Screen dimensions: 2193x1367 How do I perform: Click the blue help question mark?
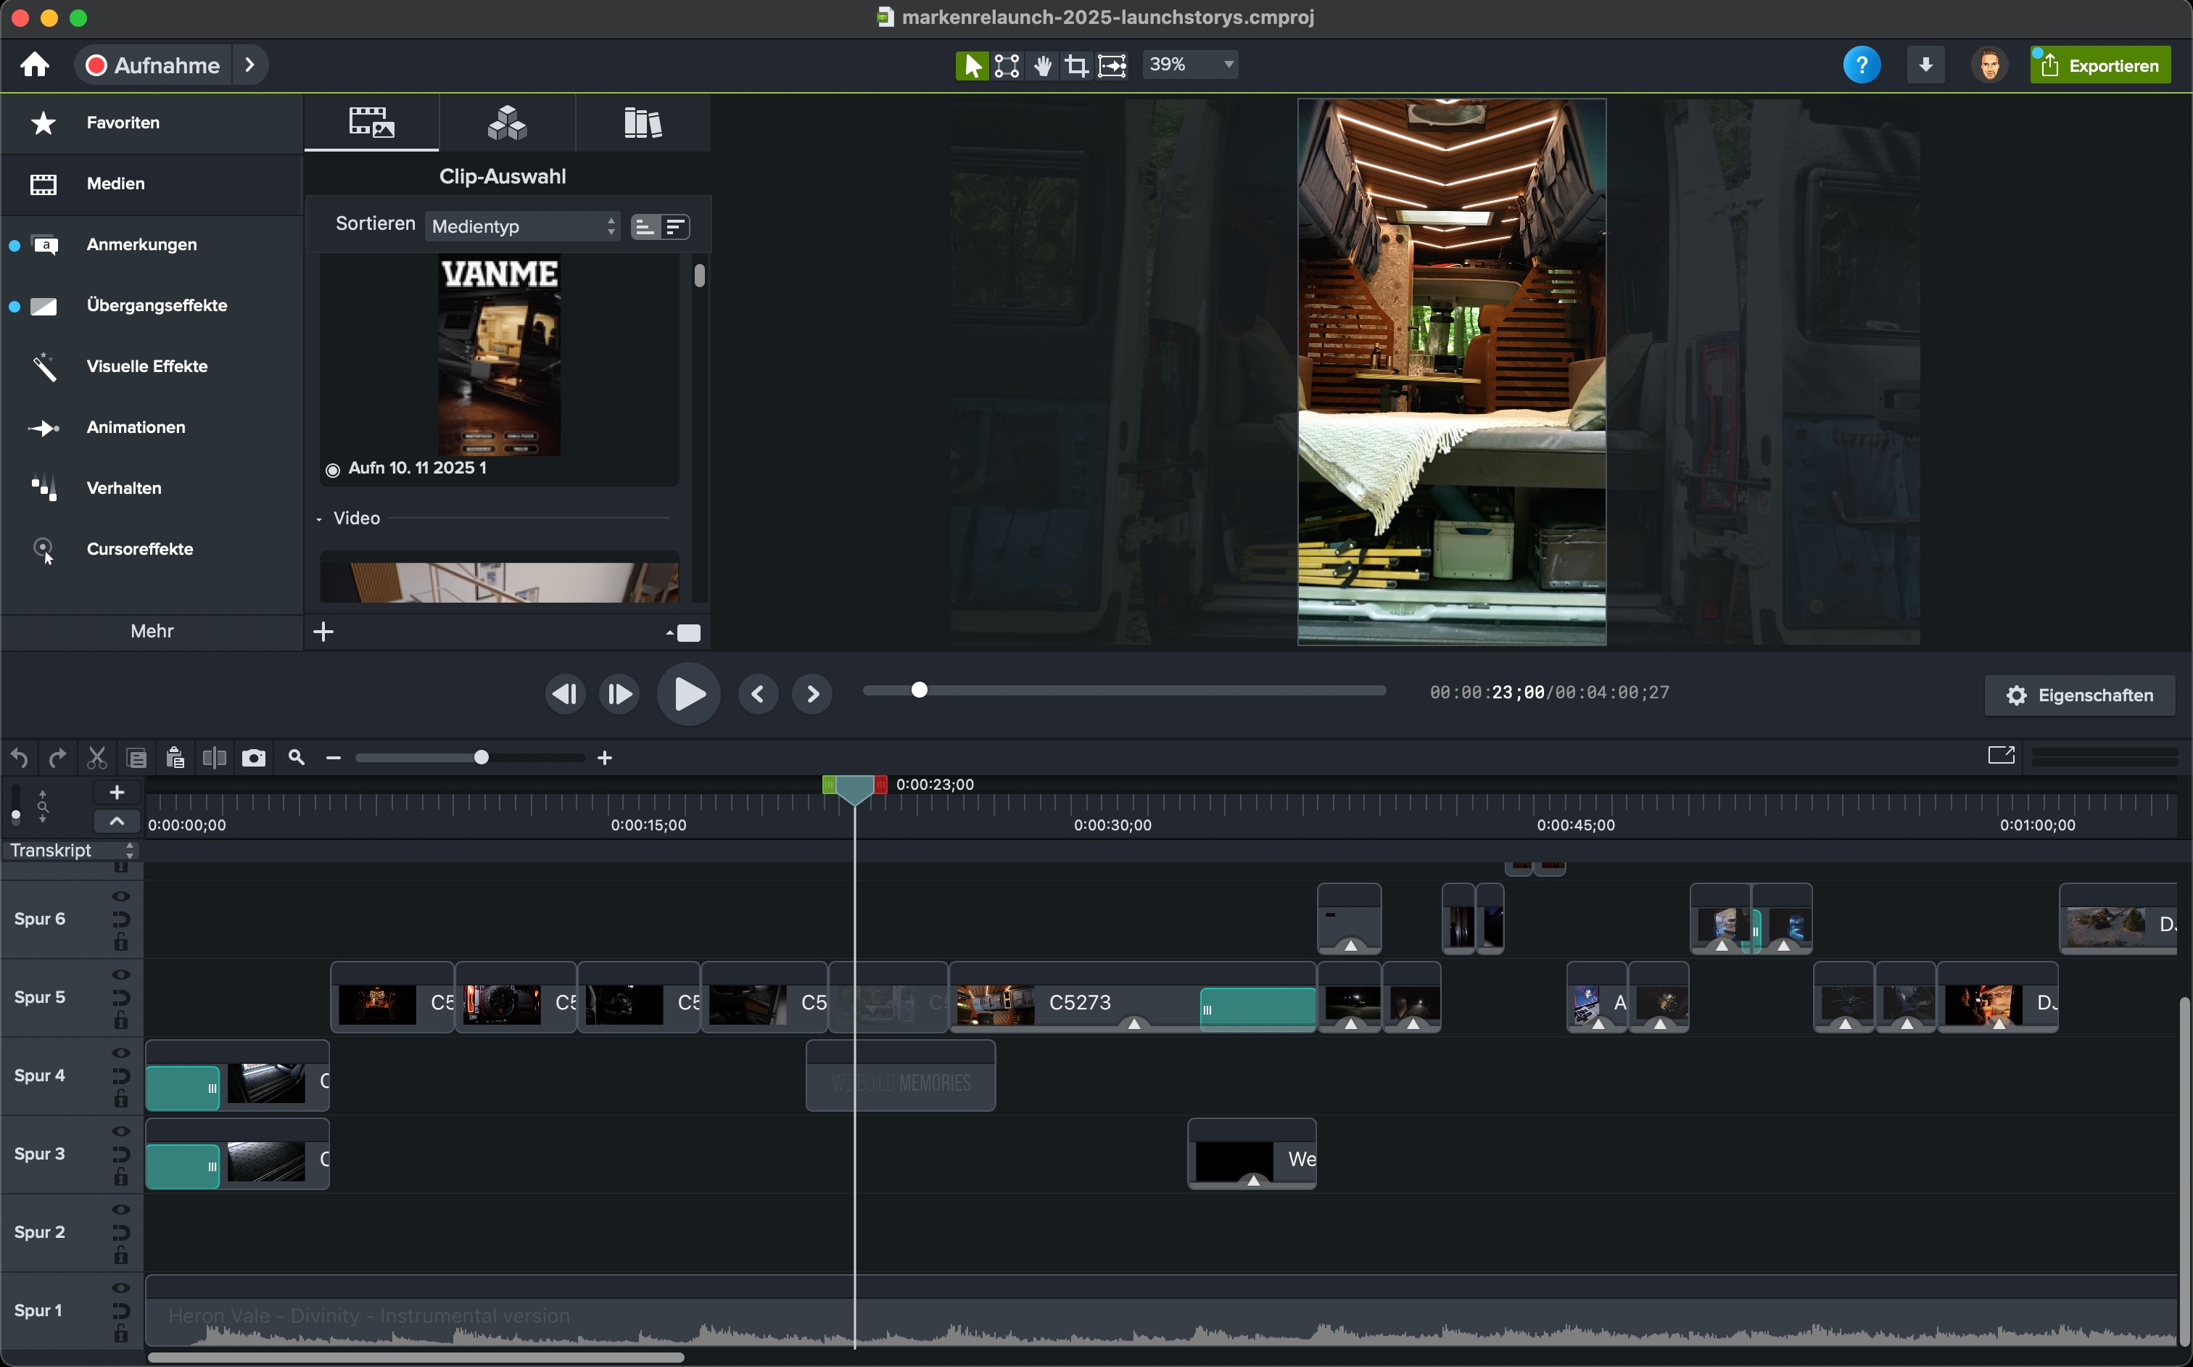point(1862,65)
